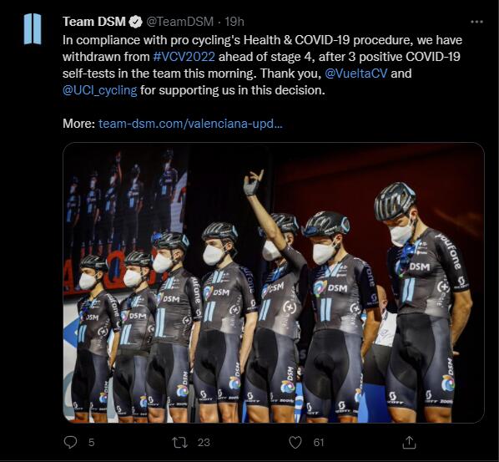Click the 19h timestamp
499x462 pixels.
pyautogui.click(x=234, y=22)
